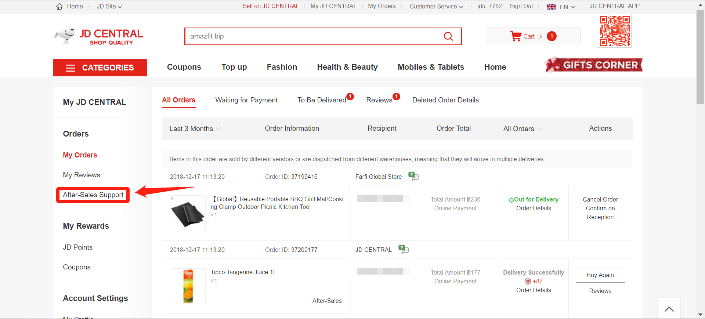Click the QR code image

(615, 31)
